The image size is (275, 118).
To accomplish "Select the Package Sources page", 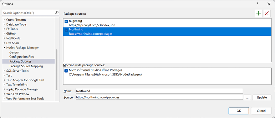I will 28,61.
